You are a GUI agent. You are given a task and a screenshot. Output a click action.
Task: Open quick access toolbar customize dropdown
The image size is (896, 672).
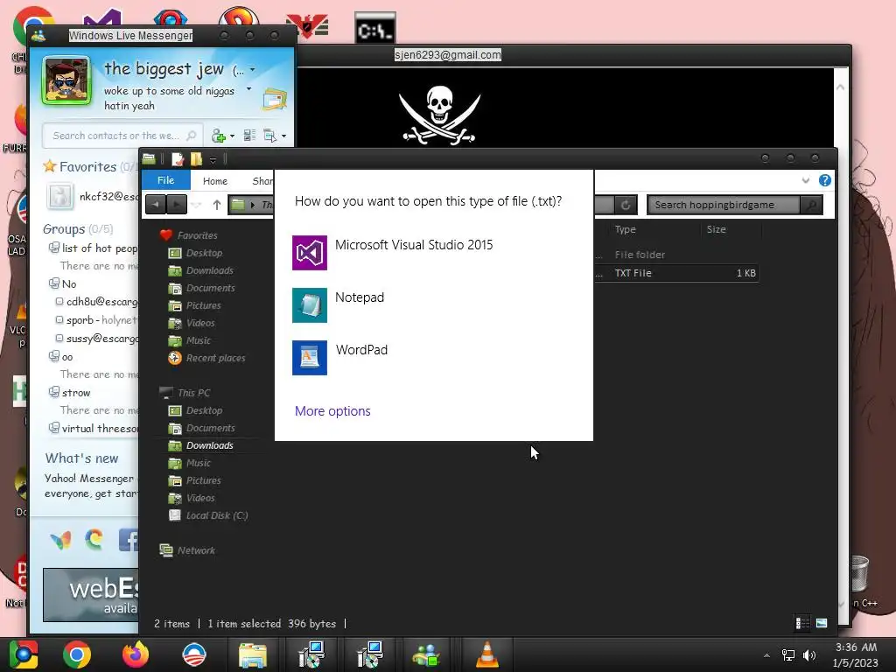point(213,160)
